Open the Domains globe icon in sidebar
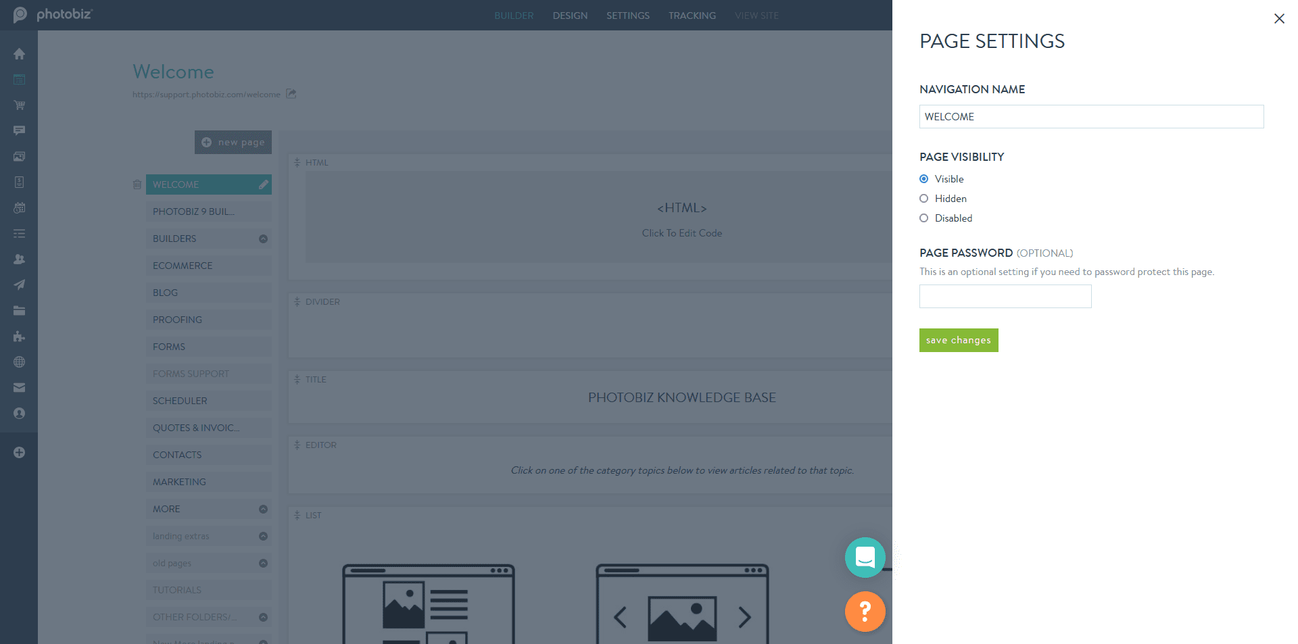 19,362
